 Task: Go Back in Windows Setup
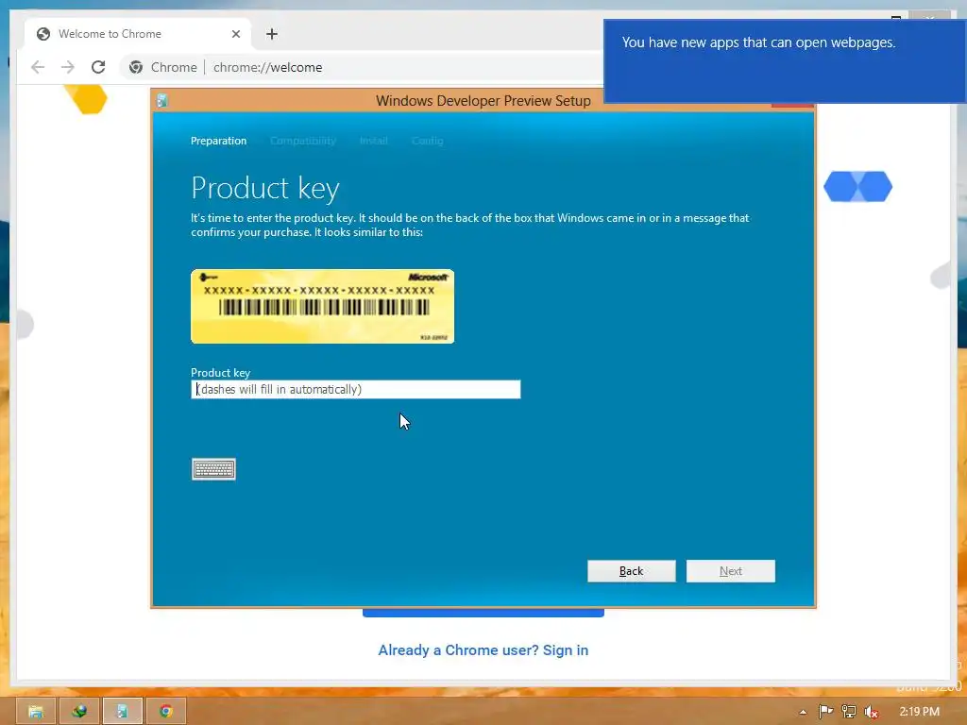tap(632, 571)
